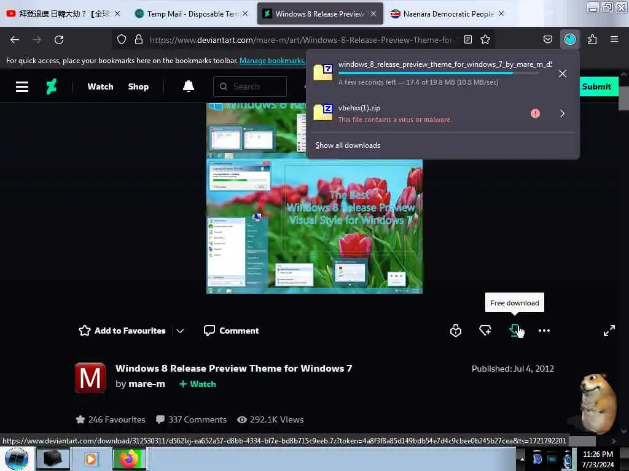Bookmark this page with the star
Image resolution: width=629 pixels, height=471 pixels.
click(485, 40)
